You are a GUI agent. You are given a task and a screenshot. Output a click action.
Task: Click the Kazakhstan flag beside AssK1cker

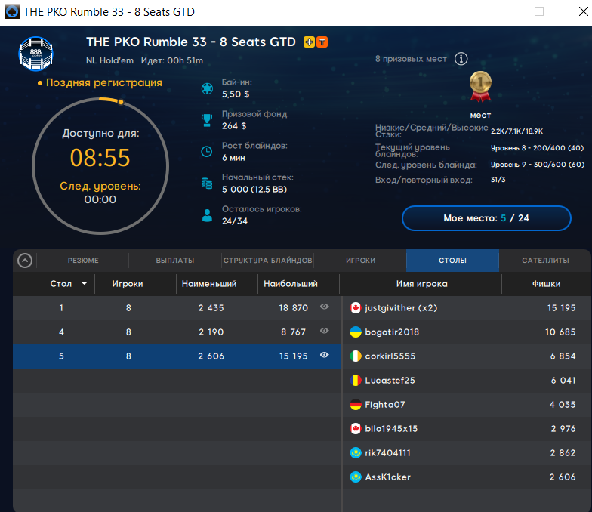[x=356, y=477]
